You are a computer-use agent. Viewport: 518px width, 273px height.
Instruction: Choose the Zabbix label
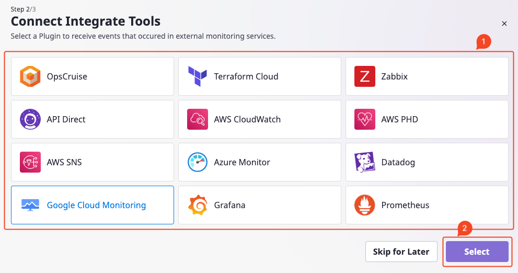click(x=395, y=76)
